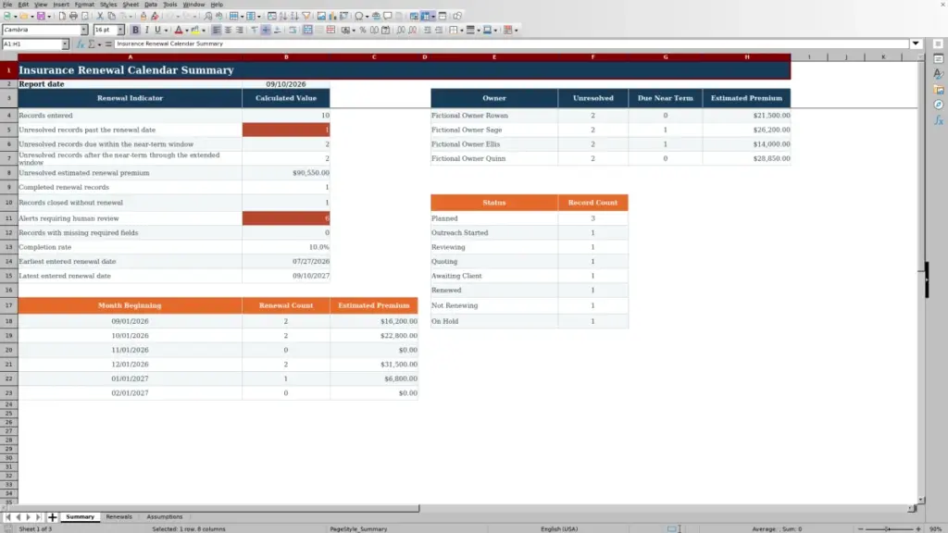Viewport: 948px width, 533px height.
Task: Open the font color dropdown arrow
Action: [x=186, y=31]
